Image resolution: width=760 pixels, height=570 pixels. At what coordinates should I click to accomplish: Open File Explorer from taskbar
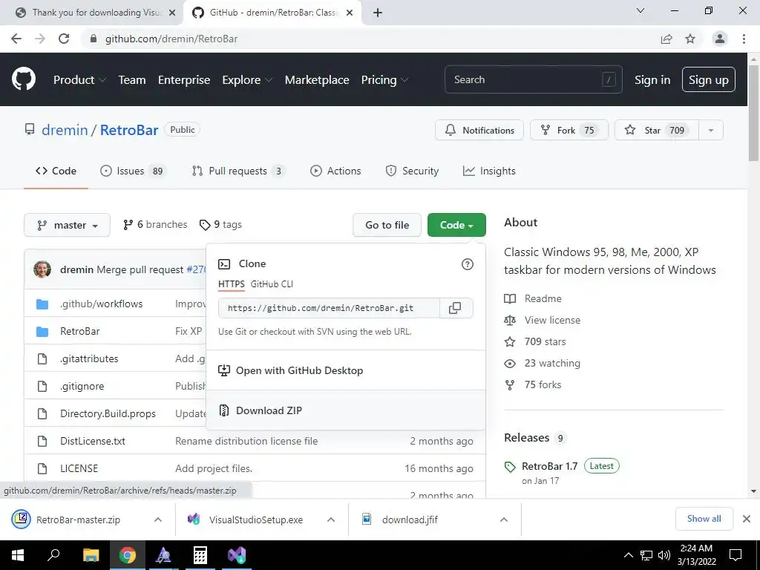91,555
